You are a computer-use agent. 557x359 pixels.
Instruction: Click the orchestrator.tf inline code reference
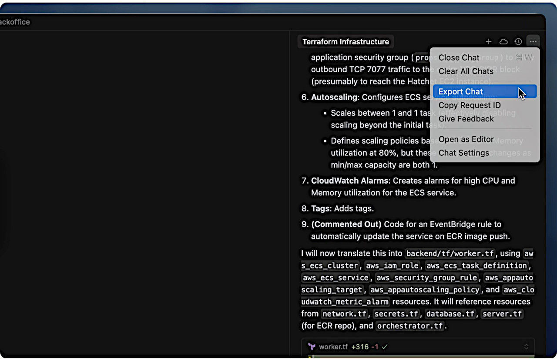410,326
